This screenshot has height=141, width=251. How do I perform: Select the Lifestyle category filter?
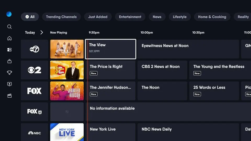tap(180, 17)
